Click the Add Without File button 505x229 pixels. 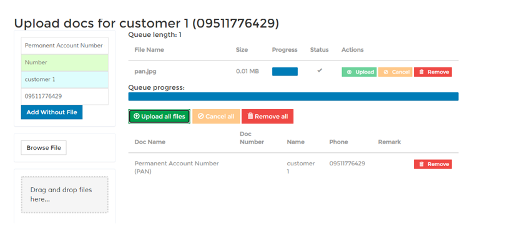[x=52, y=112]
